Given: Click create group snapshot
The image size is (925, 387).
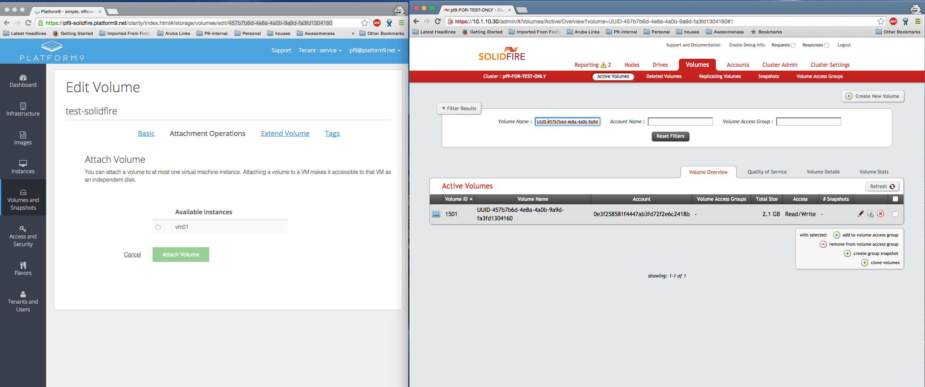Looking at the screenshot, I should [871, 253].
